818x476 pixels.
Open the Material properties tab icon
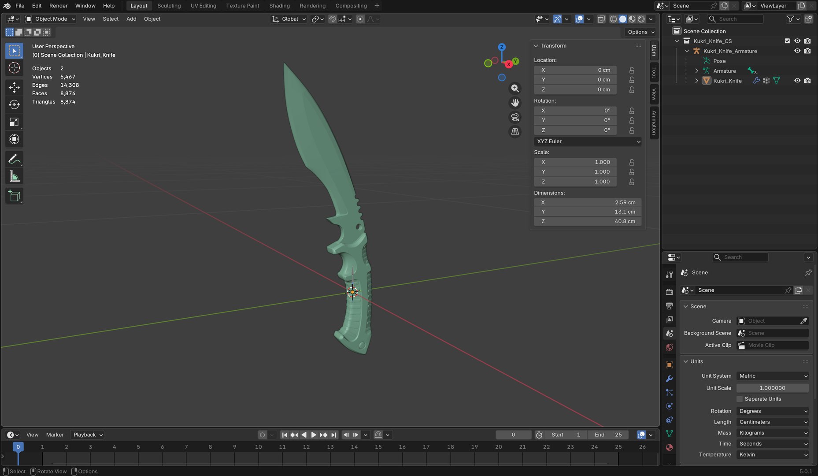(669, 447)
